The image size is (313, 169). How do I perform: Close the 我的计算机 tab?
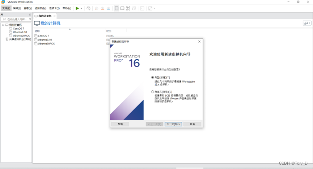coord(55,16)
